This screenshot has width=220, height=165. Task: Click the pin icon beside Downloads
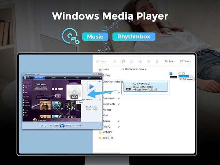point(119,99)
